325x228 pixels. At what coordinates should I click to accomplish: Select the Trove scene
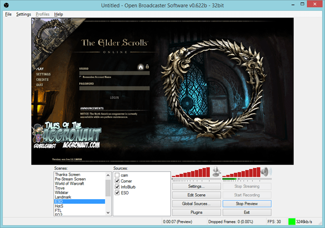point(80,188)
